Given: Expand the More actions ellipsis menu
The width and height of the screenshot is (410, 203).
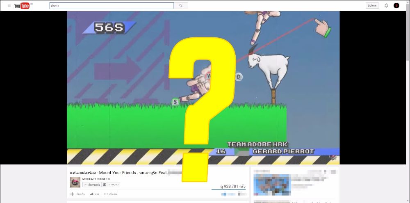Looking at the screenshot, I should pos(106,194).
